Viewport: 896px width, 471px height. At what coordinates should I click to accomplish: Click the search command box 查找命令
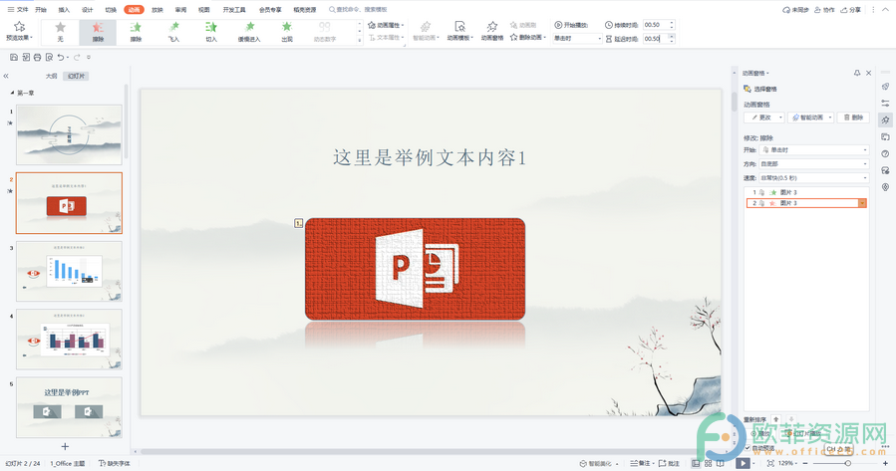tap(358, 10)
